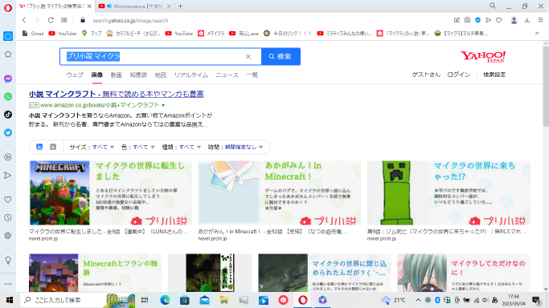
Task: Open Minecraftとフランの物語 image result
Action: coord(95,273)
